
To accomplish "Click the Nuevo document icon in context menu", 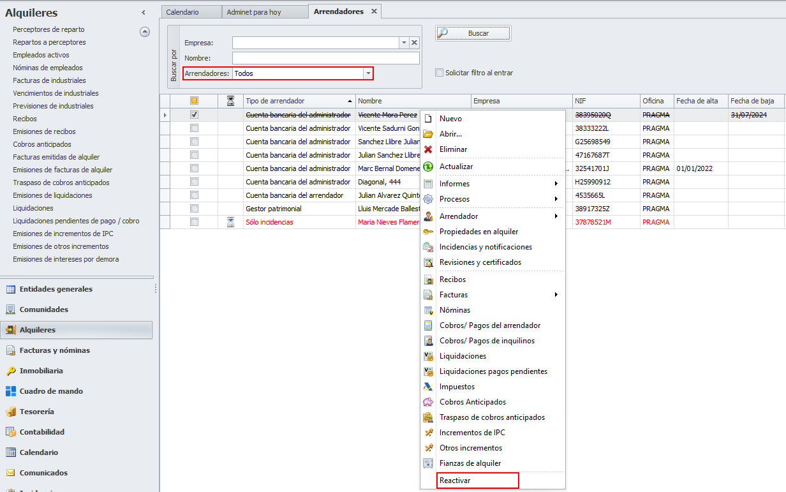I will (429, 119).
